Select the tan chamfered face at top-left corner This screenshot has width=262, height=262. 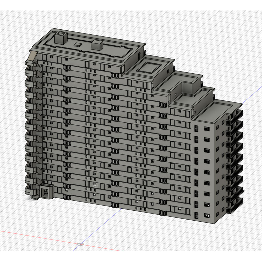pos(32,56)
